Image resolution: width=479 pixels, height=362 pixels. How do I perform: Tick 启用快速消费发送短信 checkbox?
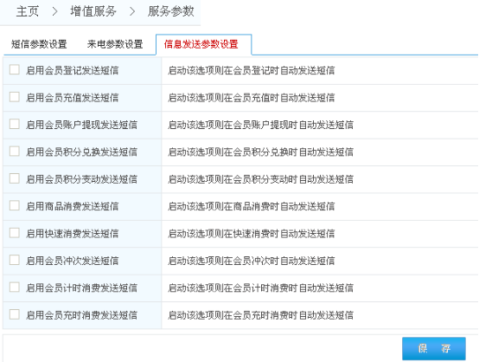point(15,233)
